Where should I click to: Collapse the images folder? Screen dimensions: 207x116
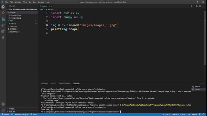[x=22, y=12]
